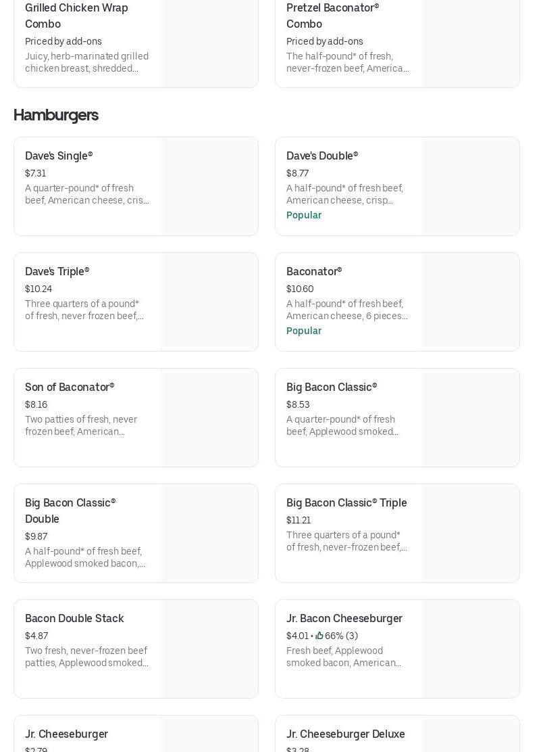Click the Hamburgers section heading
The width and height of the screenshot is (543, 752).
[56, 115]
